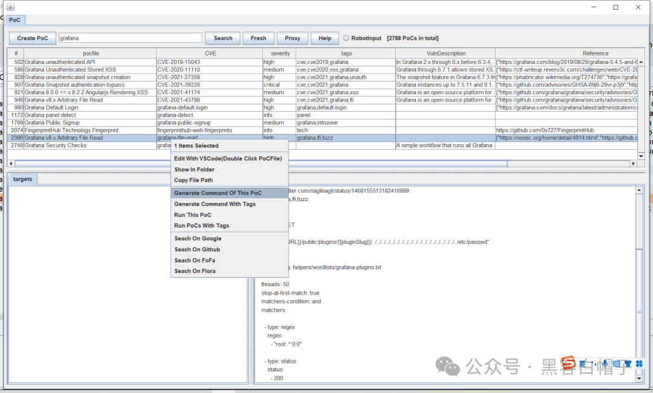Viewport: 653px width, 393px height.
Task: Click the table's scroll down arrow
Action: click(x=642, y=156)
